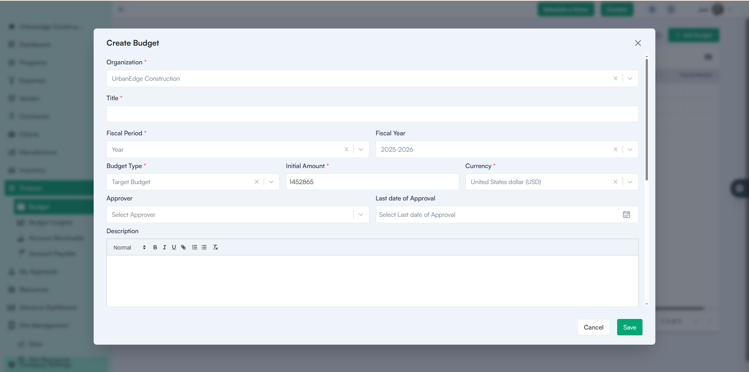Expand the Fiscal Period dropdown

tap(361, 149)
